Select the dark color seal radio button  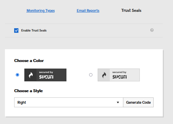(x=17, y=75)
